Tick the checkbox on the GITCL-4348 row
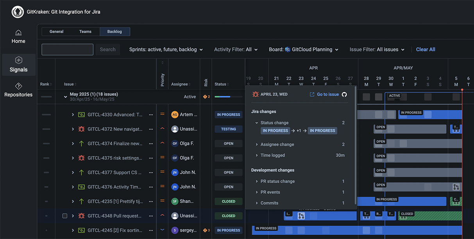This screenshot has width=474, height=239. pos(65,216)
